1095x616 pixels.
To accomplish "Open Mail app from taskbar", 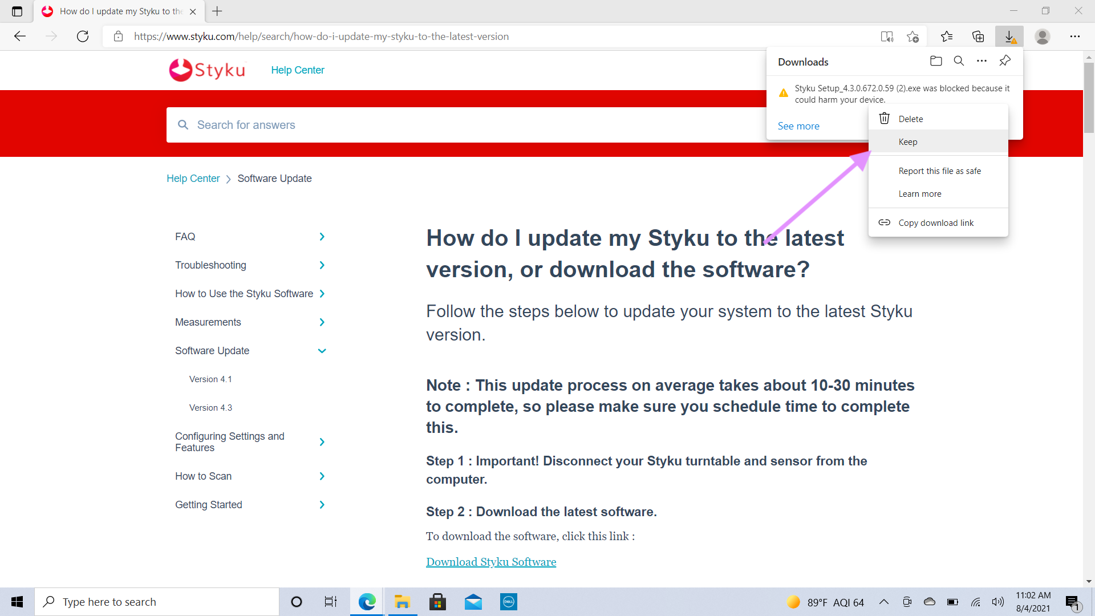I will (473, 602).
